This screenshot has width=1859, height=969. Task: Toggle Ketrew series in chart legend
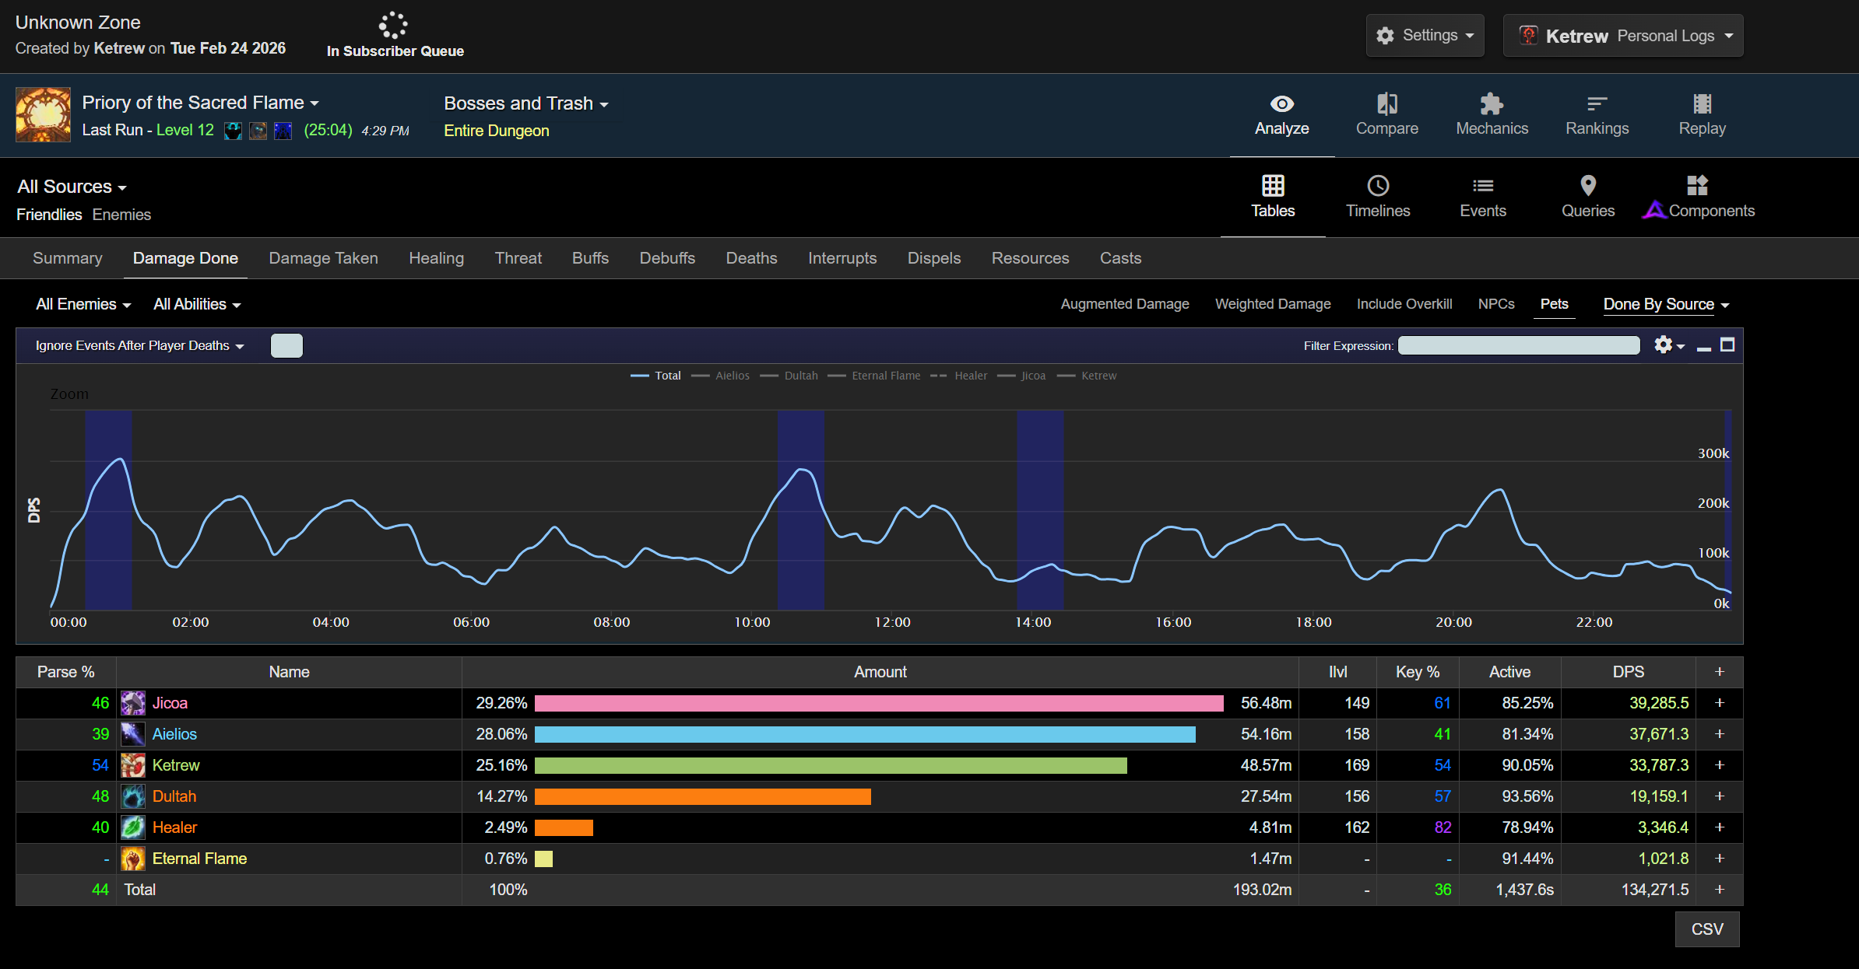(x=1098, y=376)
